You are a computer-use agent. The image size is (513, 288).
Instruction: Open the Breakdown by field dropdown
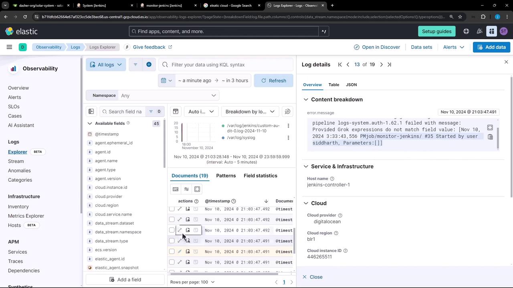click(x=250, y=112)
